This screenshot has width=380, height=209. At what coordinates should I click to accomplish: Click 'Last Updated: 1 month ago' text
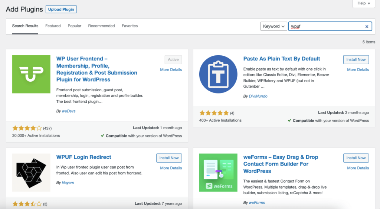click(x=157, y=128)
